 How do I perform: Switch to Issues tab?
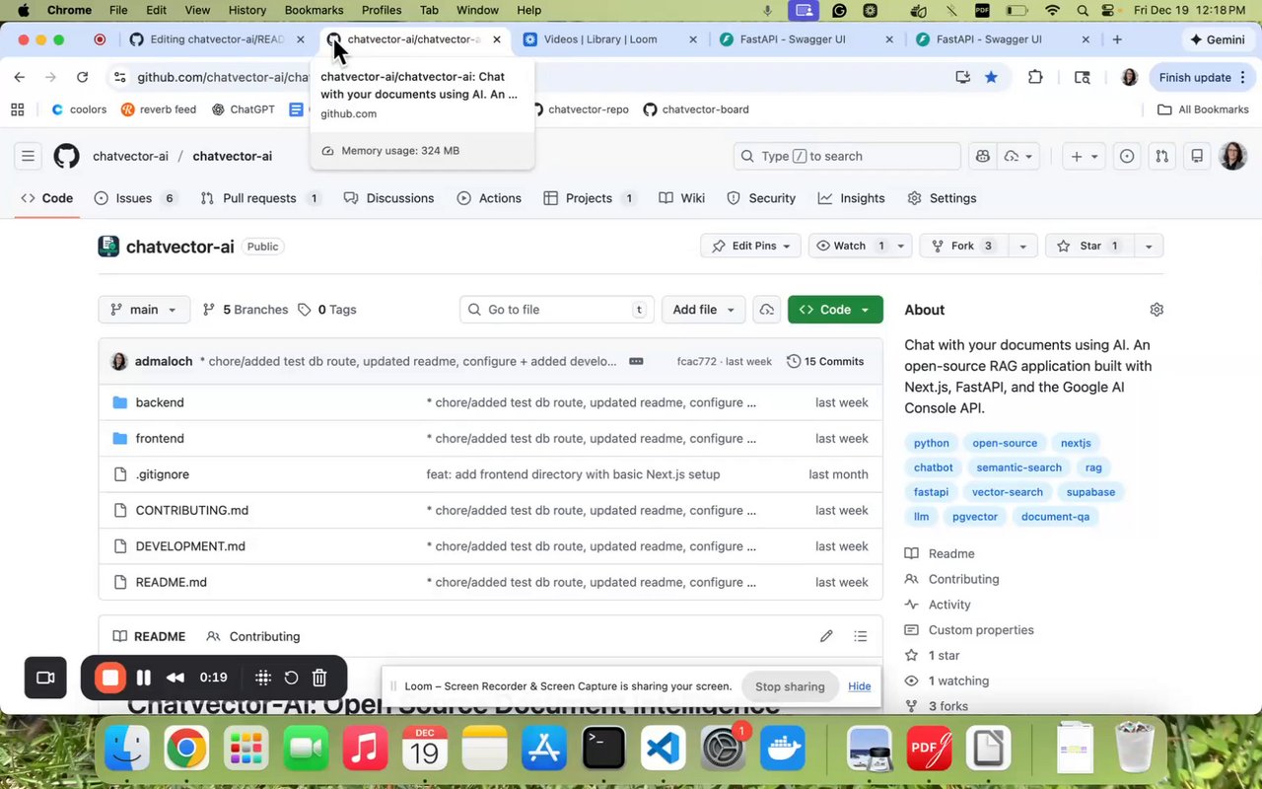tap(136, 198)
